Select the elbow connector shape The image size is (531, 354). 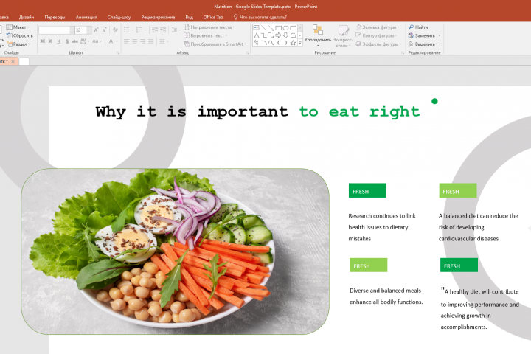pyautogui.click(x=264, y=35)
